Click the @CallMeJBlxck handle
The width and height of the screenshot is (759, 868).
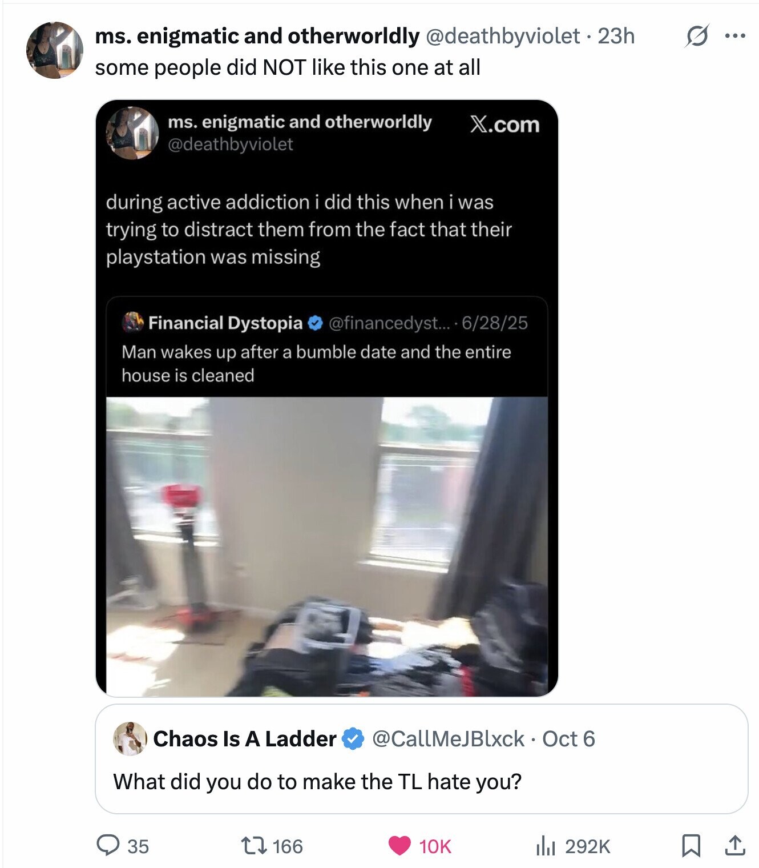pos(448,739)
